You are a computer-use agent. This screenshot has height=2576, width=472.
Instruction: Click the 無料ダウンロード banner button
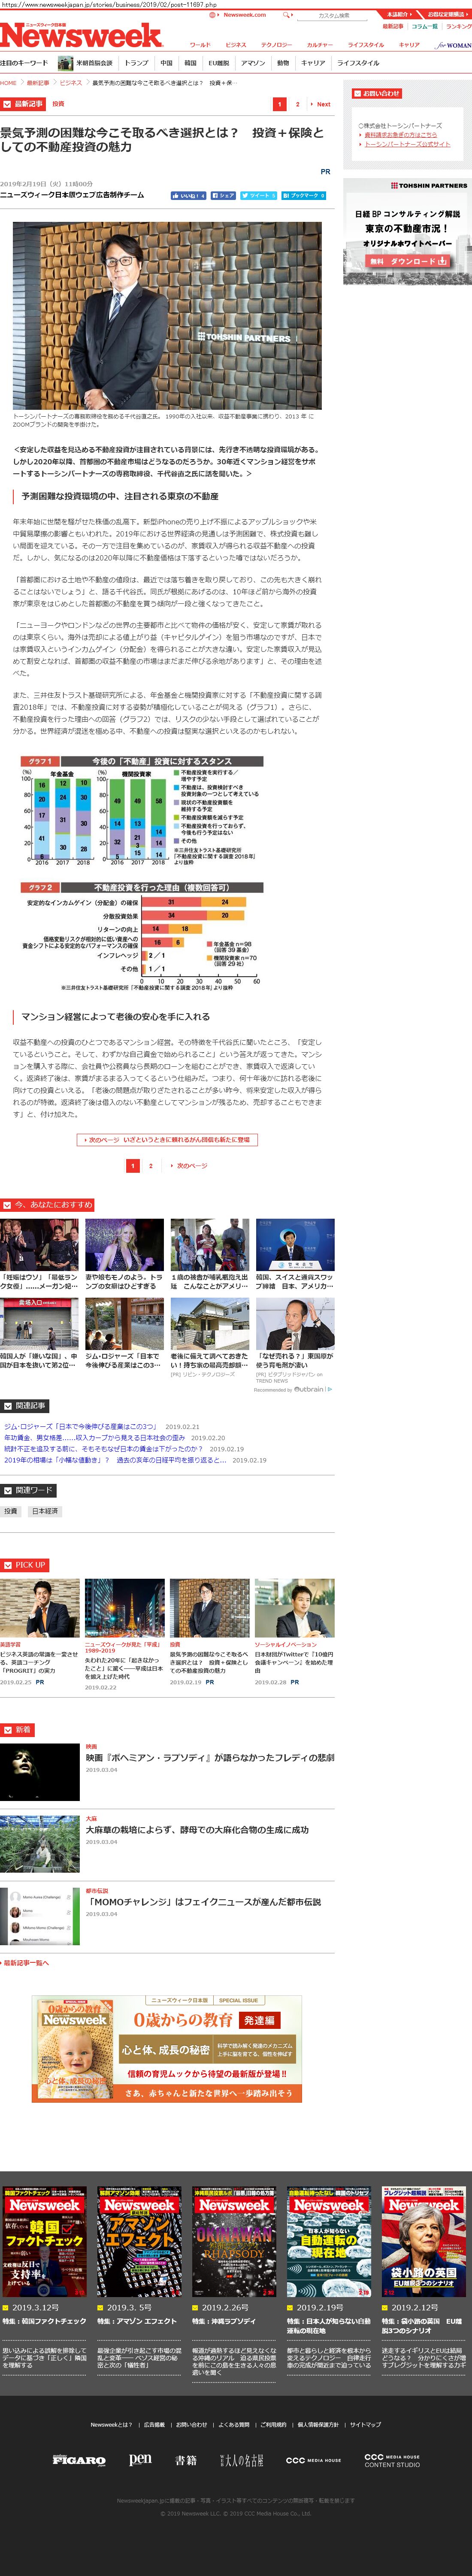[407, 261]
